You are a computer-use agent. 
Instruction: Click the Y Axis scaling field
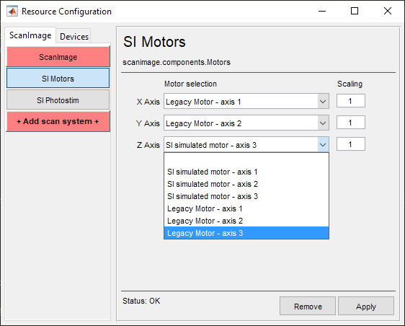[350, 123]
